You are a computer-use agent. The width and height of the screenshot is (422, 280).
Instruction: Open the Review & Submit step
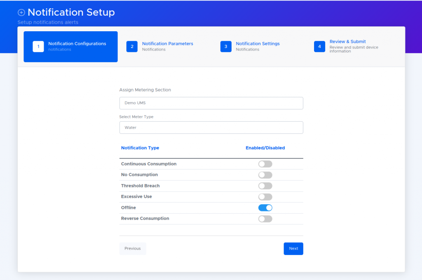click(x=347, y=42)
